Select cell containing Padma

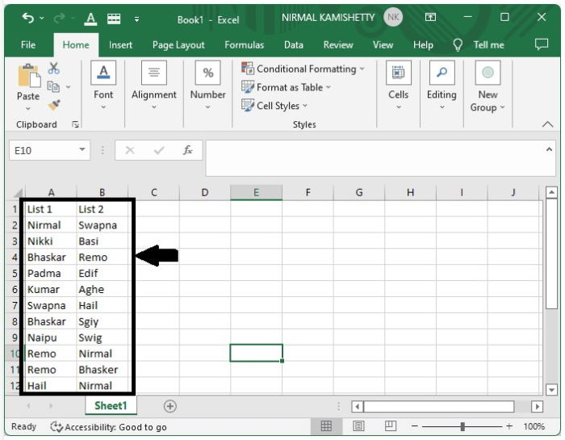point(51,273)
